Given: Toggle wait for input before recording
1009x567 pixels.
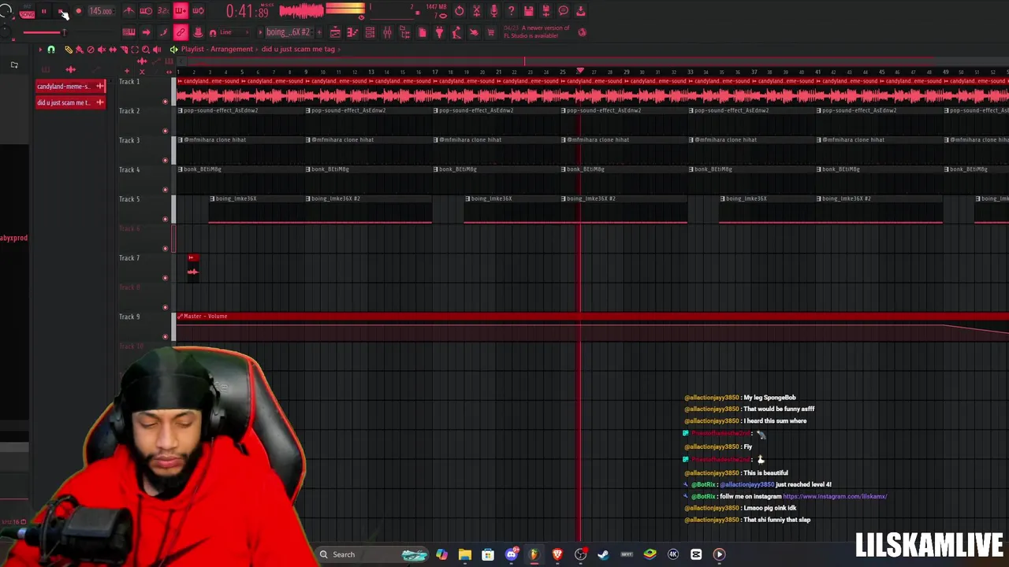Looking at the screenshot, I should tap(146, 11).
